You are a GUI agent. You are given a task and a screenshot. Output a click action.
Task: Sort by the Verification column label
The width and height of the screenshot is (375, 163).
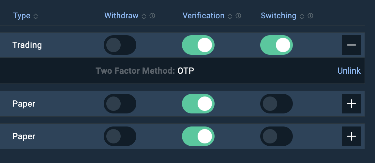pyautogui.click(x=203, y=16)
